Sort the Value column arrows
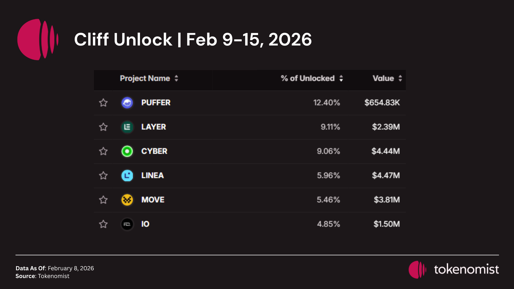 point(400,78)
